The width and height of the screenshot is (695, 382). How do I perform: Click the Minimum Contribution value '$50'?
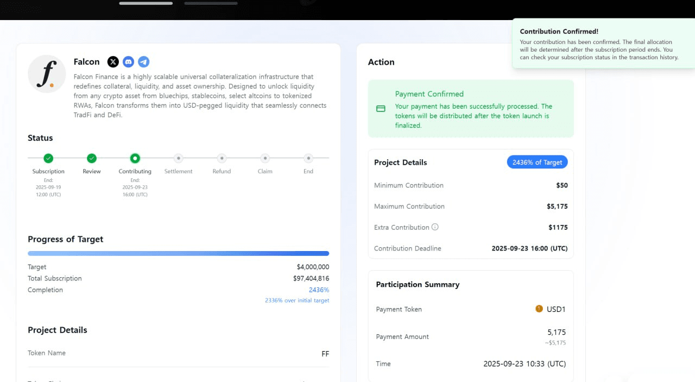(x=562, y=185)
